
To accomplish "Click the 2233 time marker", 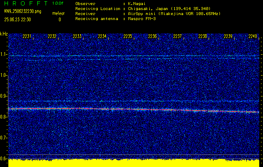I will click(77, 36).
